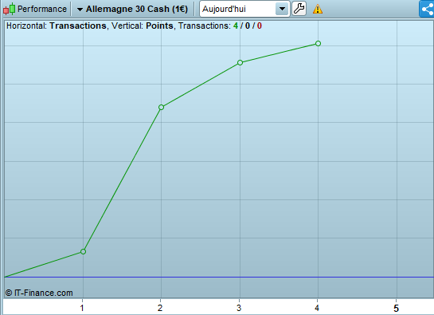Select the data point at transaction 4
The image size is (434, 315).
pyautogui.click(x=318, y=44)
